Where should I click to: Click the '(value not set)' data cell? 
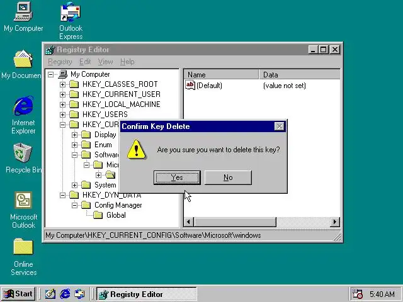point(284,86)
